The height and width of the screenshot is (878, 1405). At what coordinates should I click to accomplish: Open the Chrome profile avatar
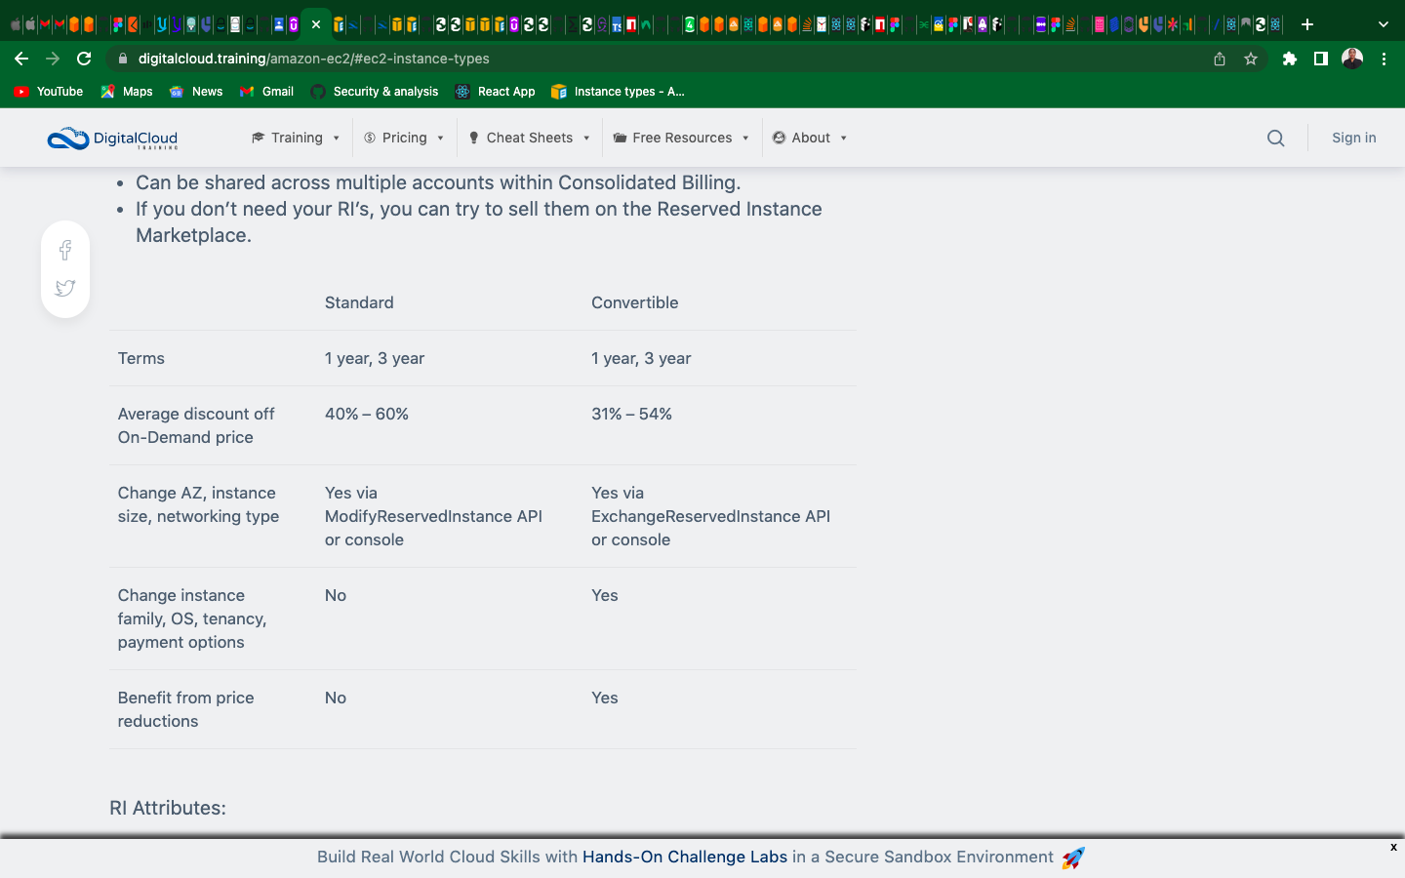(1352, 59)
